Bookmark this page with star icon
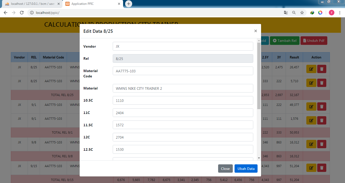The image size is (345, 183). [x=302, y=13]
